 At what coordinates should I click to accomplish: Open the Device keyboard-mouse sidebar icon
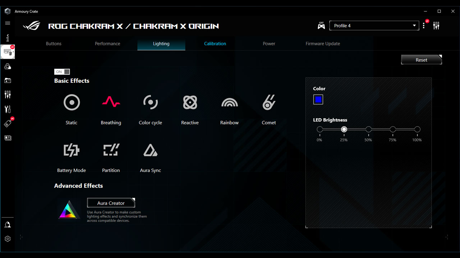coord(8,52)
